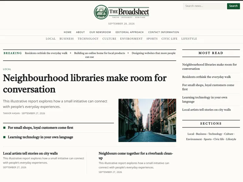Open the Environment category in nav bar
The height and width of the screenshot is (182, 243).
(131, 39)
